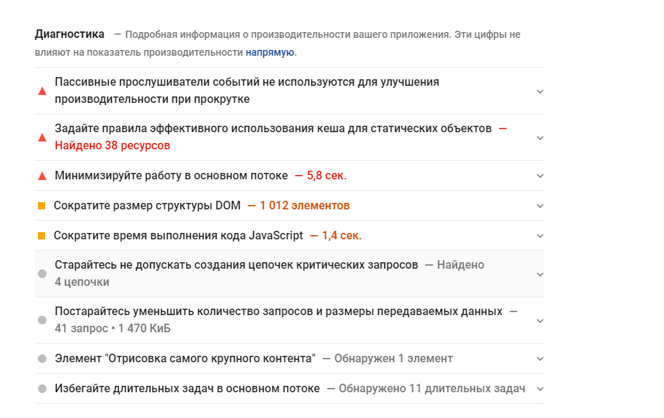Image resolution: width=664 pixels, height=418 pixels.
Task: Click red triangle icon next to passive listeners audit
Action: pyautogui.click(x=42, y=91)
